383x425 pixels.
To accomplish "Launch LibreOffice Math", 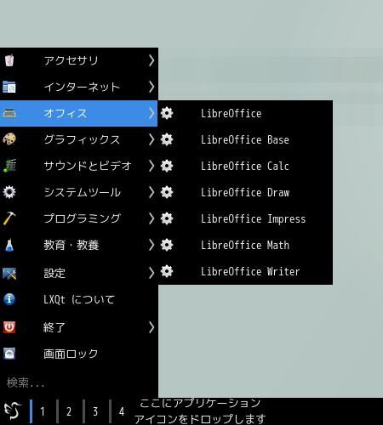I will click(245, 245).
